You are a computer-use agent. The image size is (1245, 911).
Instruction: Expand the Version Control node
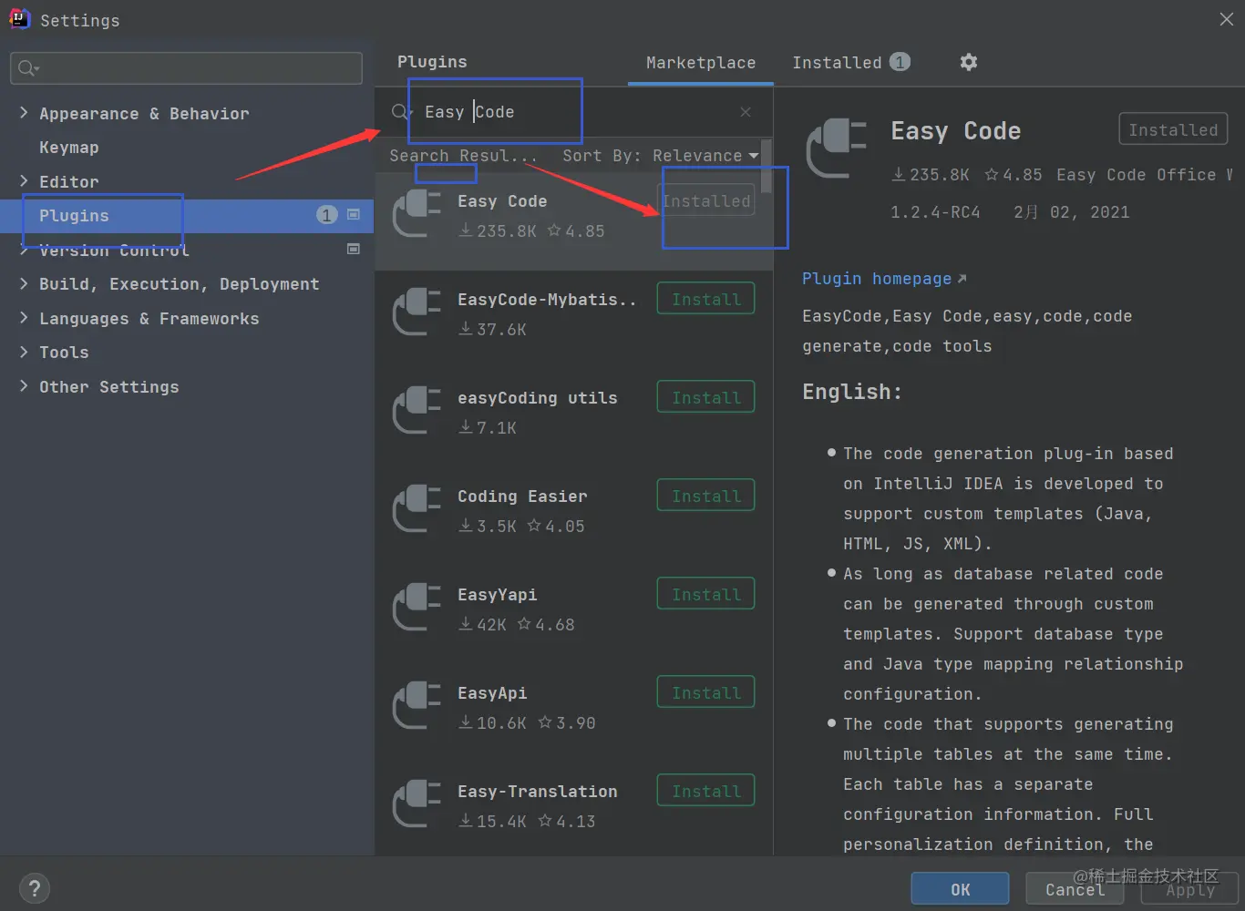pos(24,250)
